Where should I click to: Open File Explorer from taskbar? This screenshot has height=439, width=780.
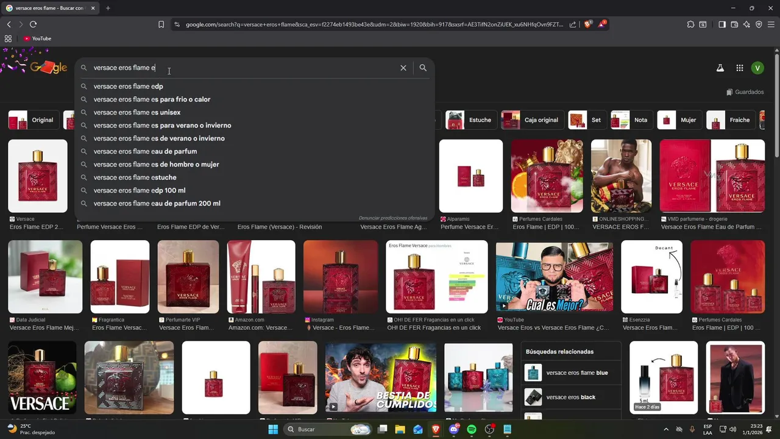click(400, 429)
